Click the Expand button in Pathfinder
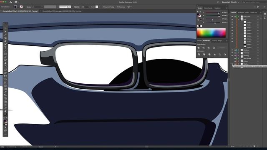 222,48
